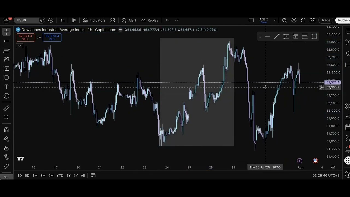Open the emoji icons tool

(6, 96)
